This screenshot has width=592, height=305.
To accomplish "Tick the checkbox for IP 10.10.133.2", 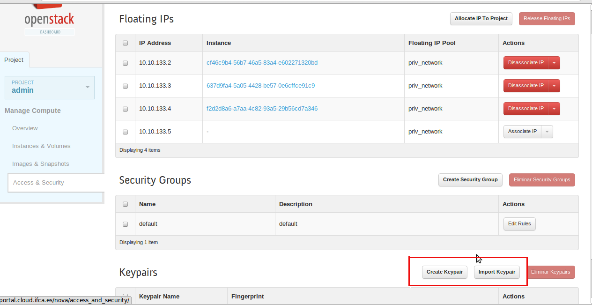I will tap(125, 63).
